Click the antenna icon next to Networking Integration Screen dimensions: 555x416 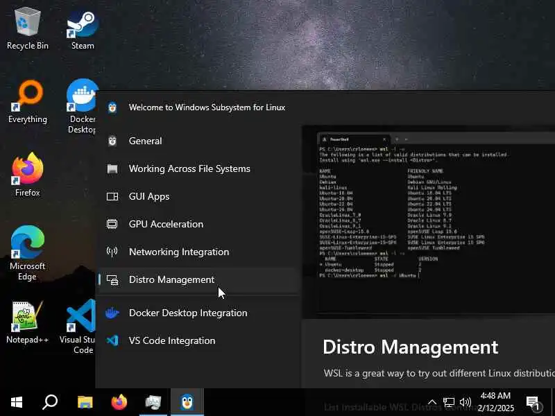click(112, 252)
